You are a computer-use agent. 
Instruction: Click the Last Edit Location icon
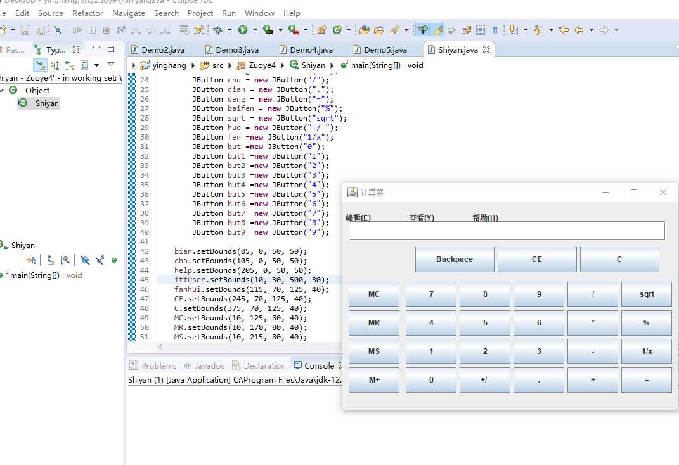point(564,30)
